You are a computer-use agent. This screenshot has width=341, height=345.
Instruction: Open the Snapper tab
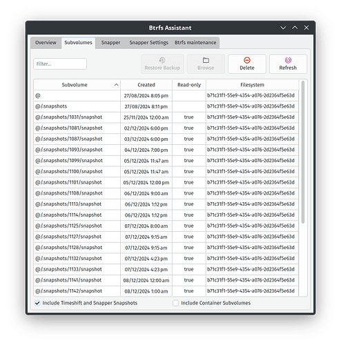(x=110, y=43)
